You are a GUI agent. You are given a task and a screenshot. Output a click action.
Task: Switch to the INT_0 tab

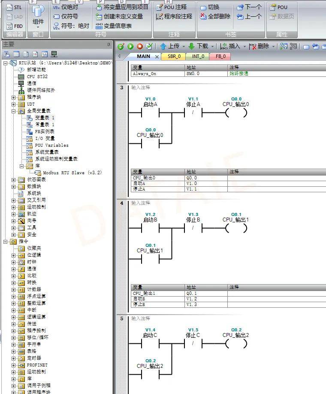[198, 57]
